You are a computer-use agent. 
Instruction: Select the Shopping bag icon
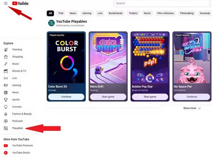click(6, 57)
